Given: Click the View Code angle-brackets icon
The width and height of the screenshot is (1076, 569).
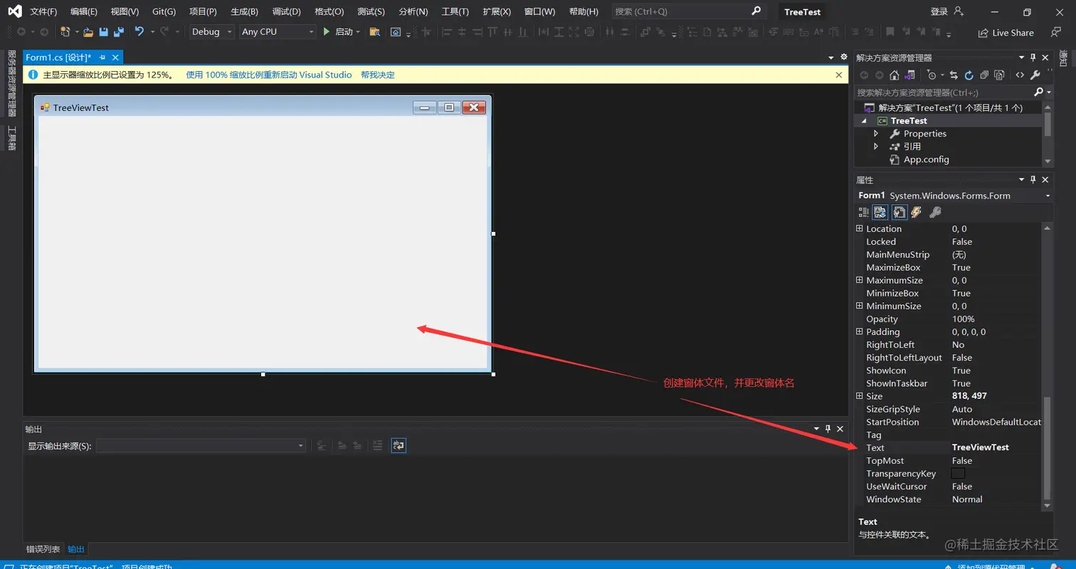Looking at the screenshot, I should coord(1020,75).
